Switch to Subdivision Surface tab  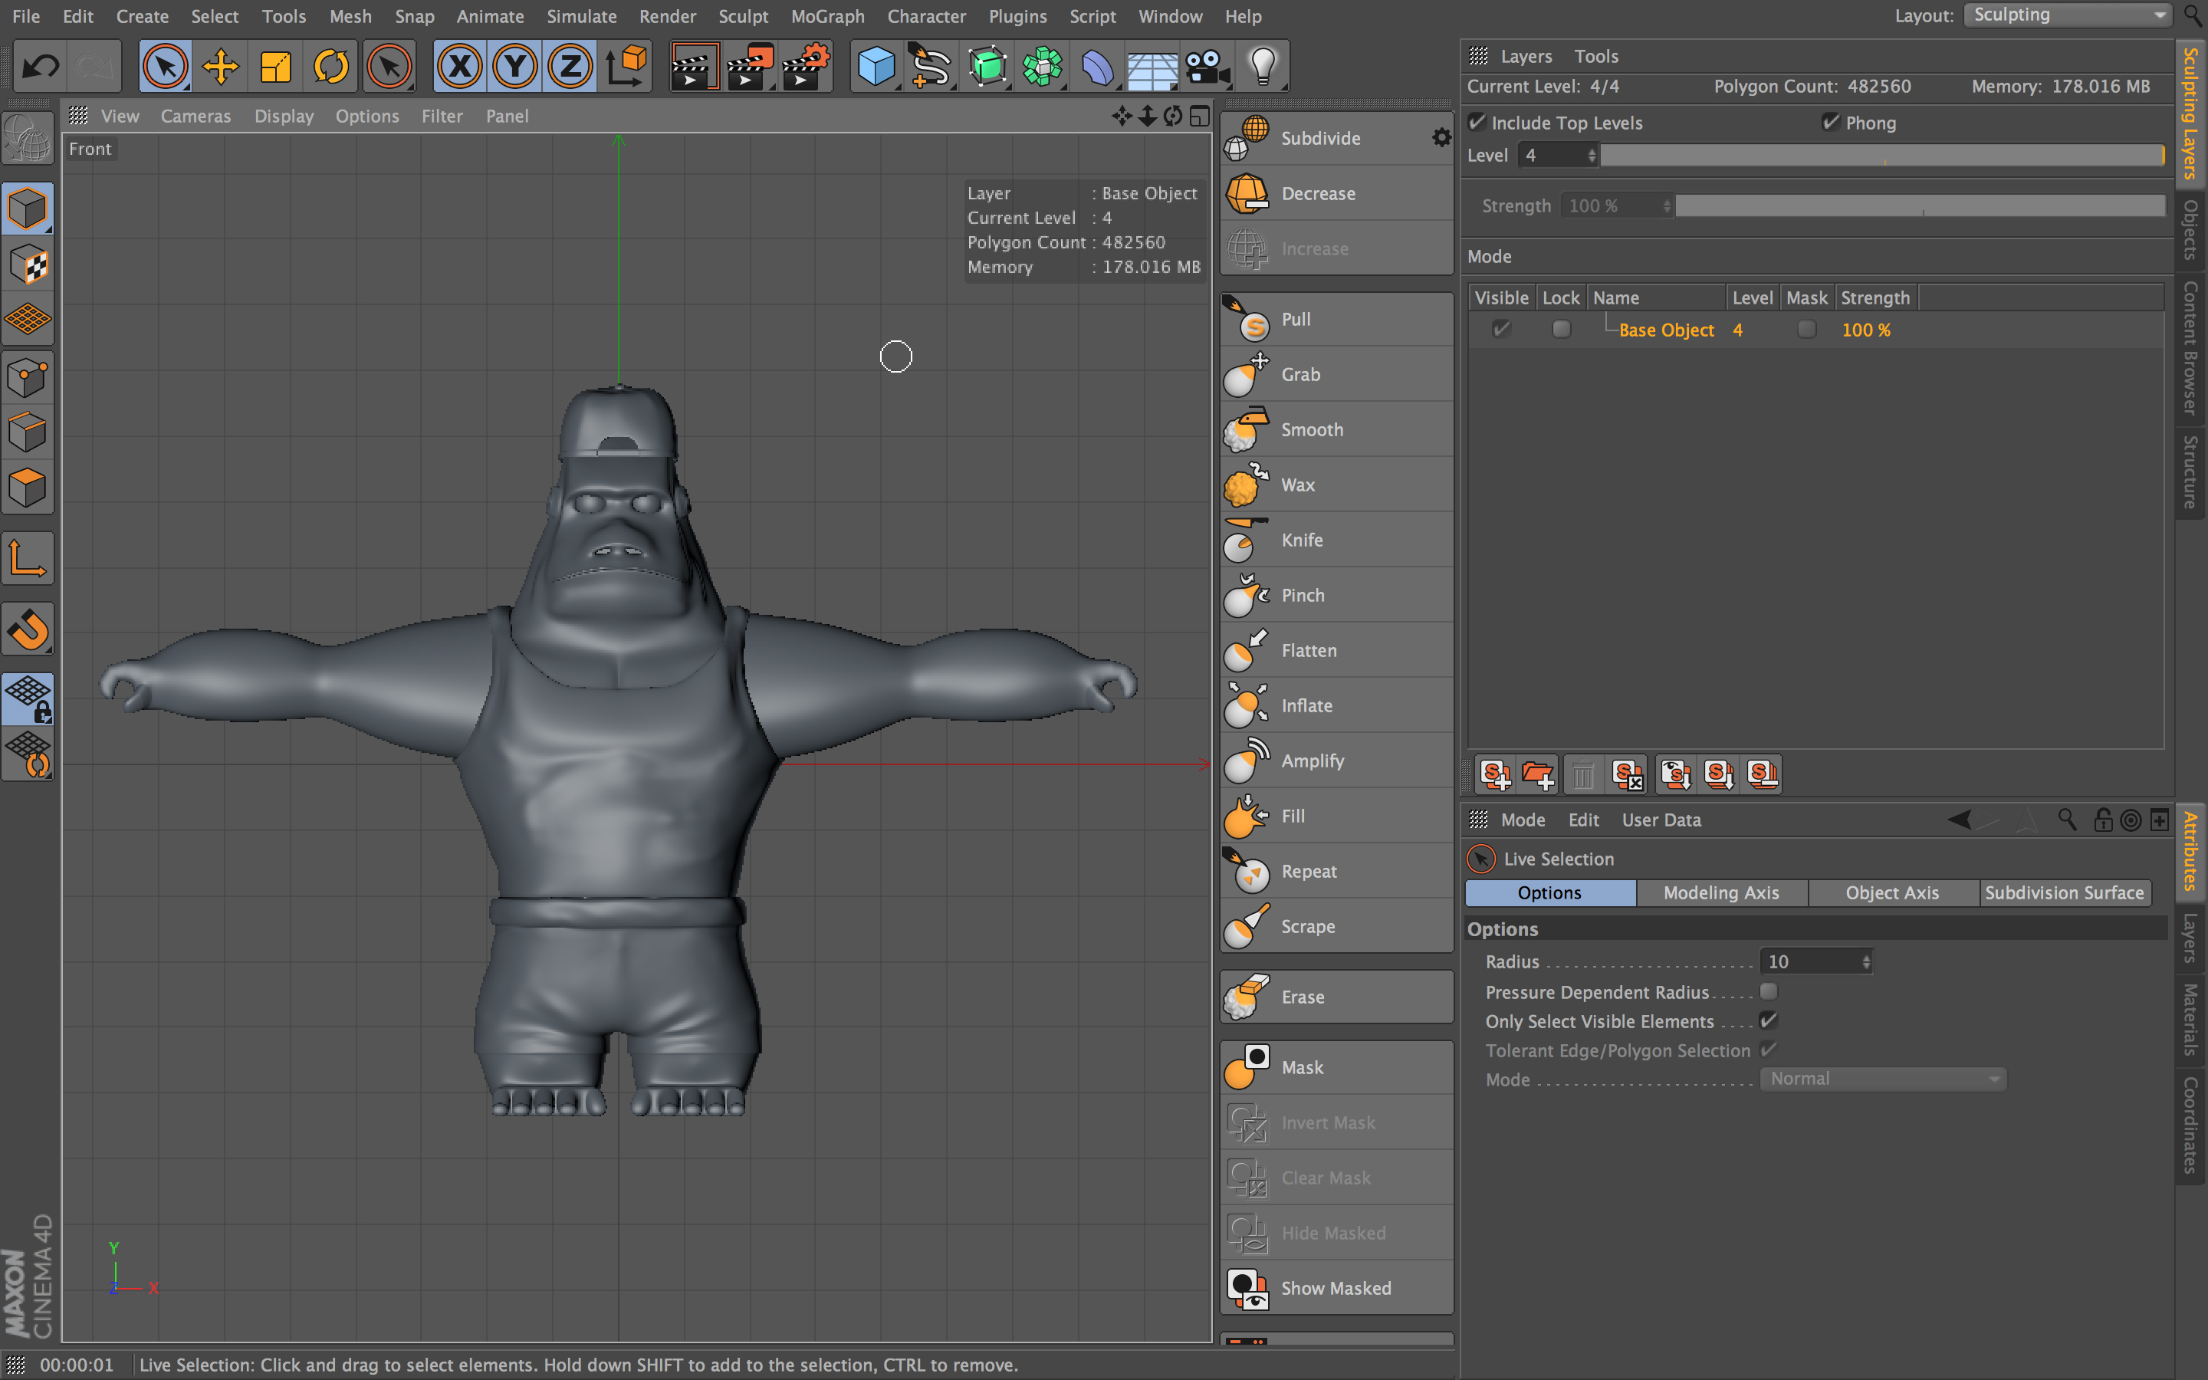[2065, 892]
